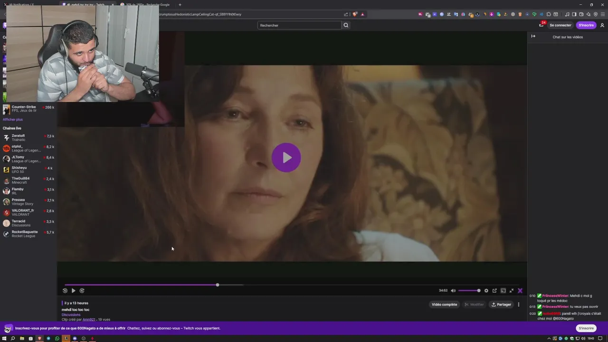
Task: Open the ZeratoR live channel
Action: click(x=28, y=138)
